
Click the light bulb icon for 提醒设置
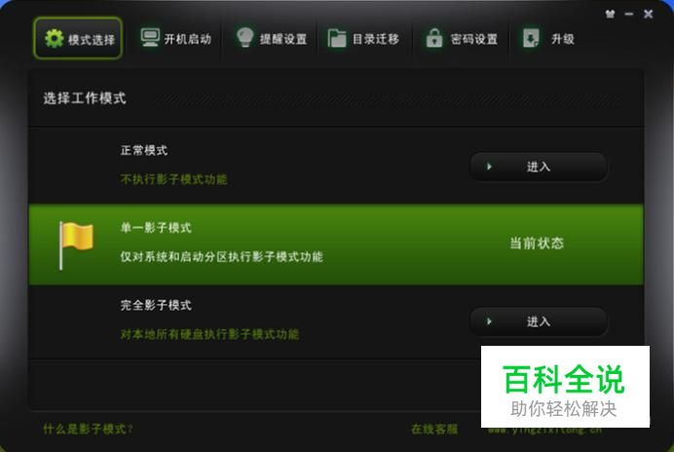click(245, 37)
